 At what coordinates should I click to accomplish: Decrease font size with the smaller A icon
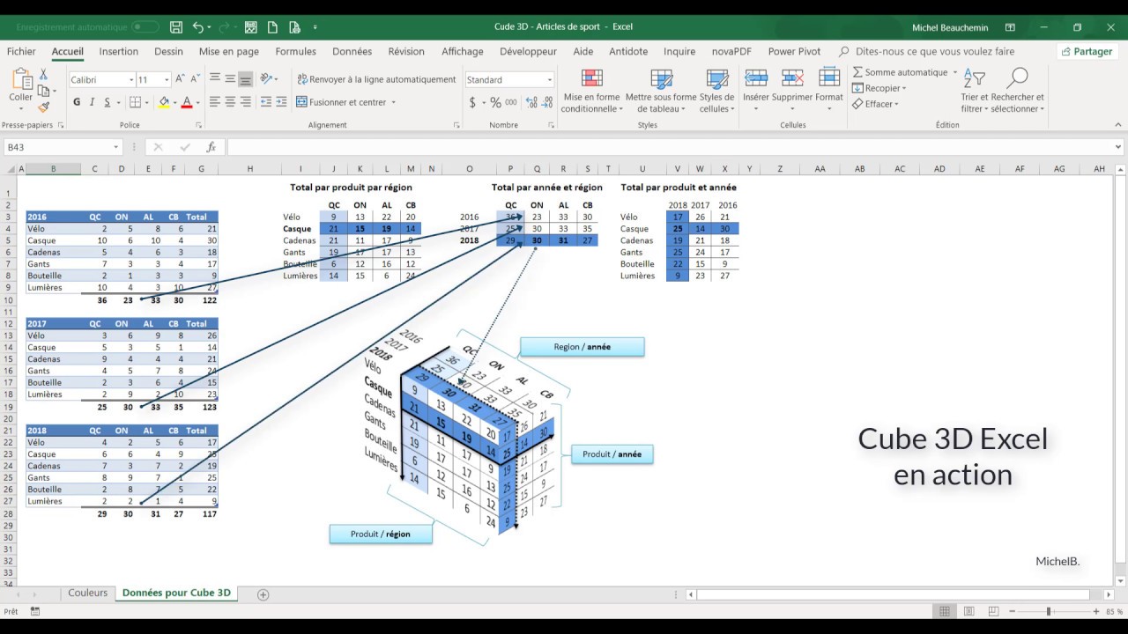pos(195,79)
